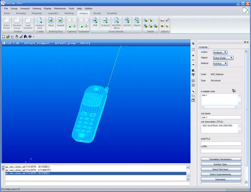Click the equals icon in selection toolbar
The image size is (251, 192).
[x=193, y=65]
